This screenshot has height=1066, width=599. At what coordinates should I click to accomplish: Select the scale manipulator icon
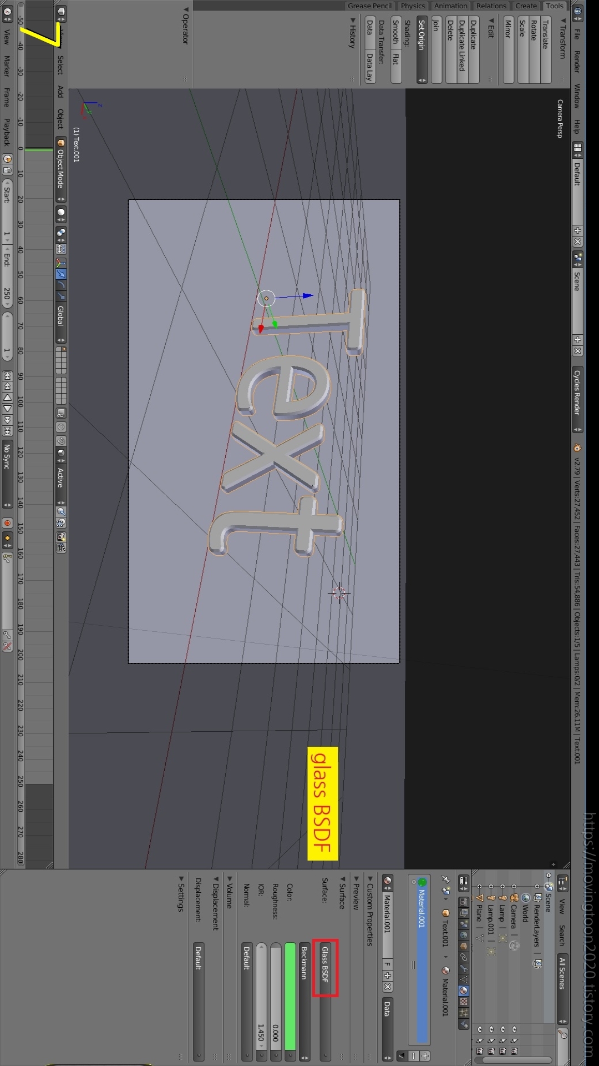[60, 296]
